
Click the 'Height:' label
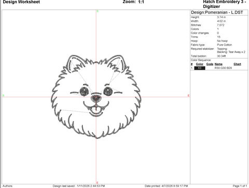[x=195, y=17]
